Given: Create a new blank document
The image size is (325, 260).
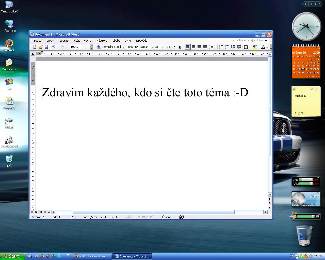Looking at the screenshot, I should 35,47.
